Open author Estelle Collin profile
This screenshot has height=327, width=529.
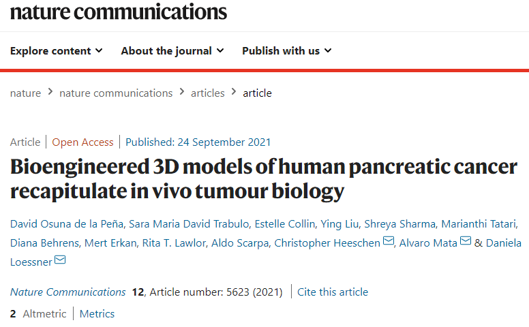tap(285, 224)
